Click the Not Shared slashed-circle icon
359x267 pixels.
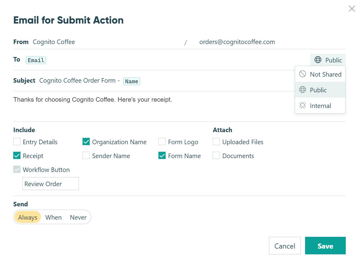[302, 74]
